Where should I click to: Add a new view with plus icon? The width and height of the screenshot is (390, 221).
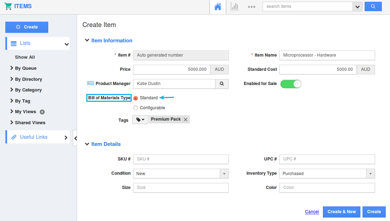42,112
